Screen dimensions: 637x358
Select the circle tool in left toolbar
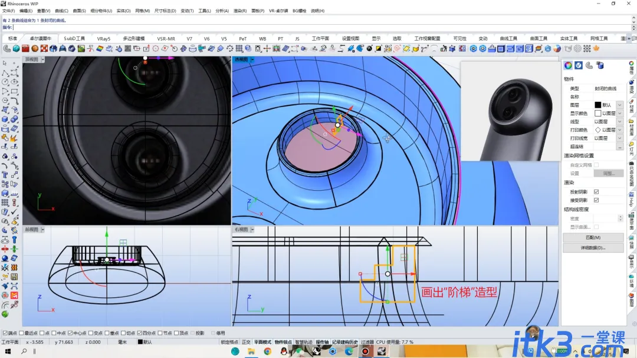(5, 82)
